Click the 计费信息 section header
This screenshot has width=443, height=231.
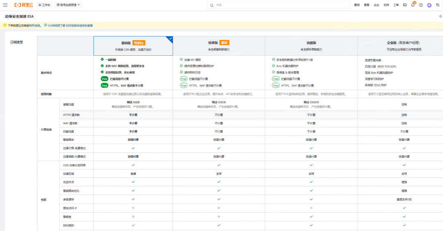46,130
